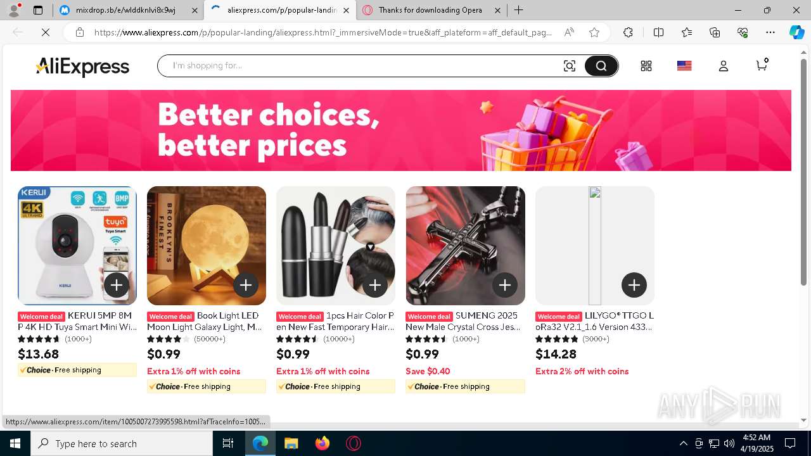Open Edge settings and more menu

coord(770,32)
